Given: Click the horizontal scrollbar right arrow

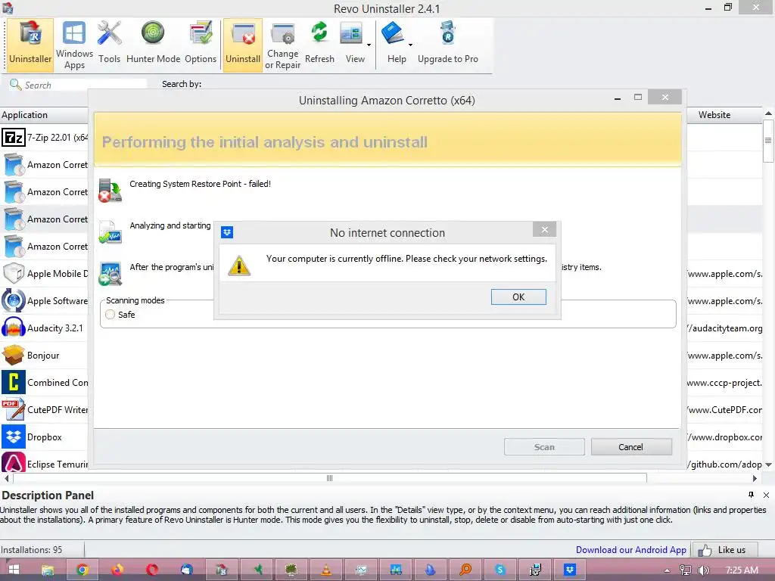Looking at the screenshot, I should coord(755,478).
